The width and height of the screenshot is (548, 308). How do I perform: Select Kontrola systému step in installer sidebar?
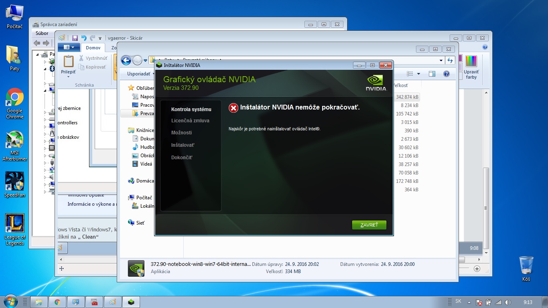[x=191, y=109]
